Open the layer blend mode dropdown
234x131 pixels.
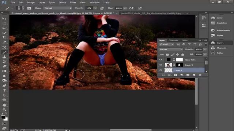tap(171, 49)
